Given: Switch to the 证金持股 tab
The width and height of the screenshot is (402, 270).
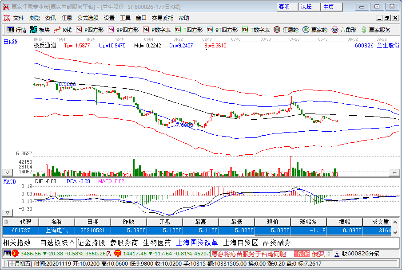Looking at the screenshot, I should (x=92, y=243).
